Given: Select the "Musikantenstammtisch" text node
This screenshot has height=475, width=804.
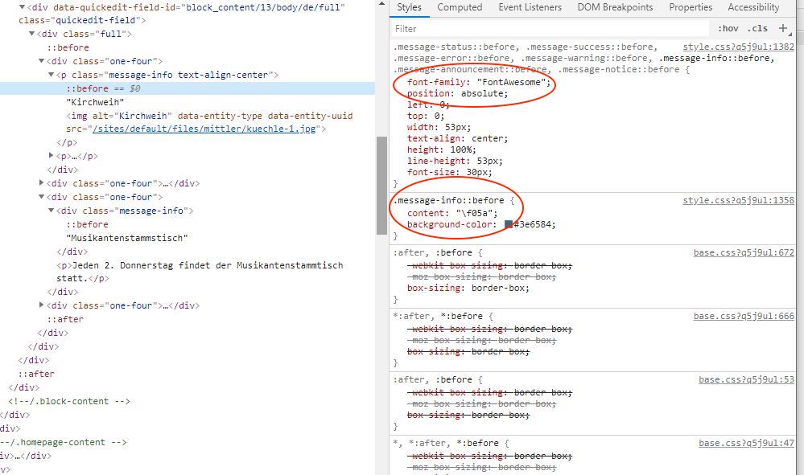Looking at the screenshot, I should coord(126,238).
